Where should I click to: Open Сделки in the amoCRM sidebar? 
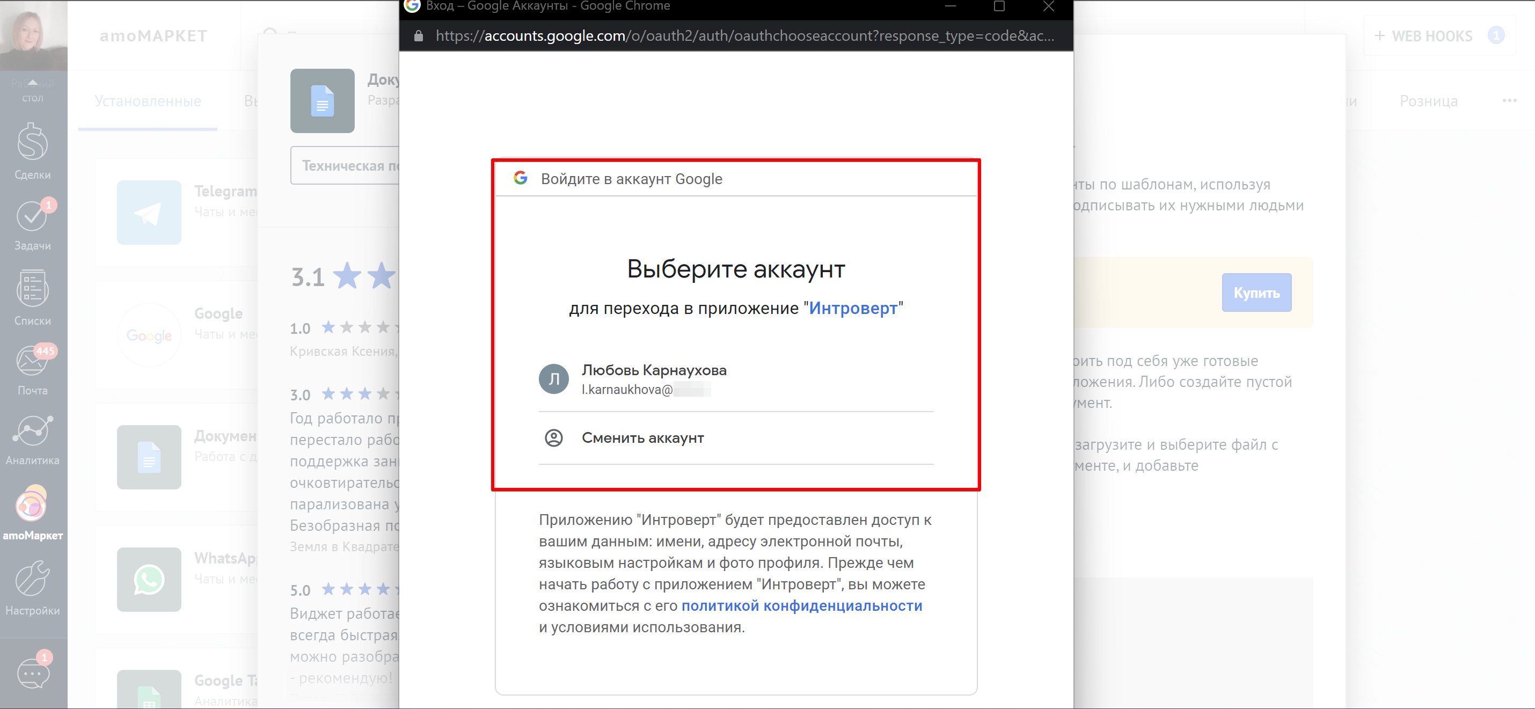(33, 151)
